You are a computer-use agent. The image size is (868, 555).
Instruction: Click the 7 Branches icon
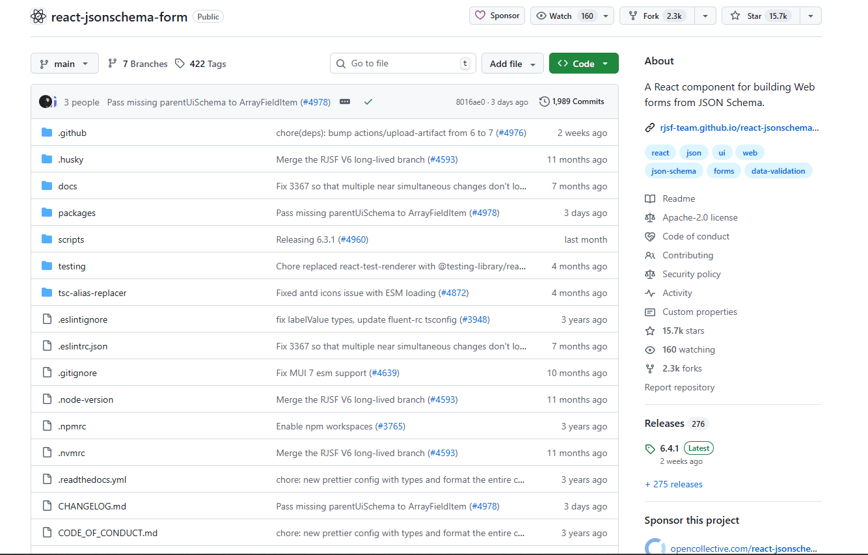pyautogui.click(x=113, y=64)
